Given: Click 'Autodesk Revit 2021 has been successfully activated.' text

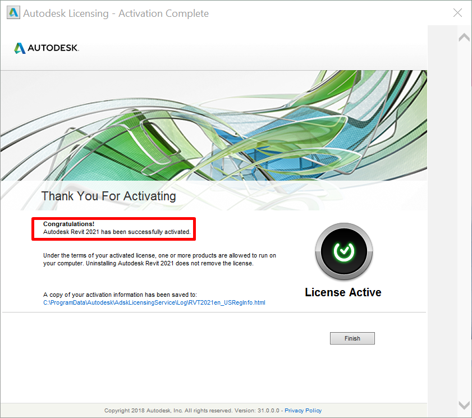Looking at the screenshot, I should pyautogui.click(x=117, y=232).
